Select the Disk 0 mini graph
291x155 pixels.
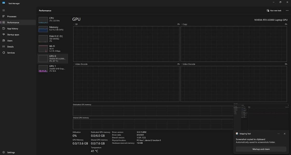(x=43, y=39)
